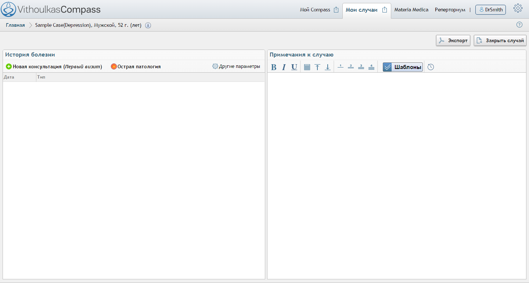This screenshot has height=283, width=529.
Task: Click the orange acute pathology icon
Action: tap(114, 66)
